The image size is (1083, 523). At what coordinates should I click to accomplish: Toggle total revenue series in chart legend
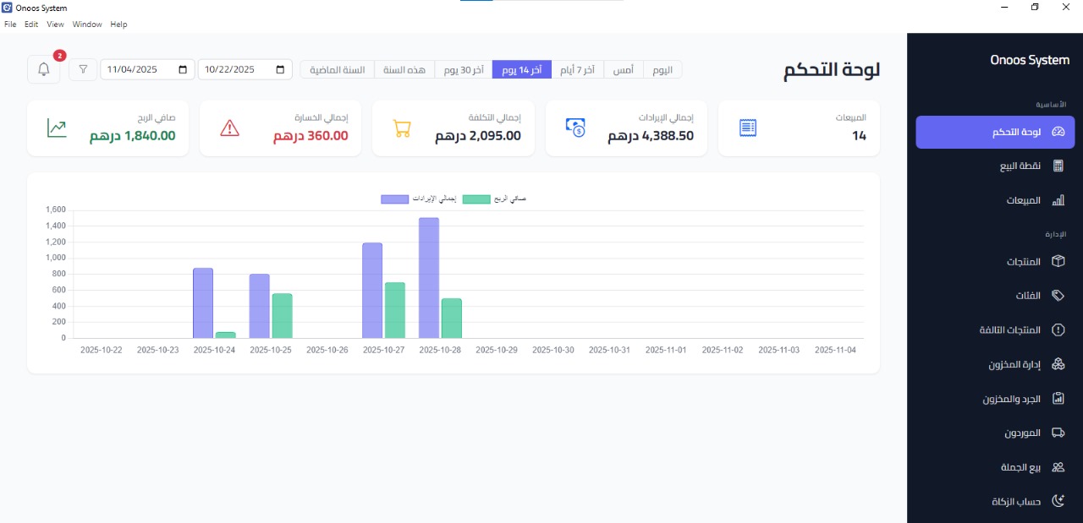click(x=394, y=199)
